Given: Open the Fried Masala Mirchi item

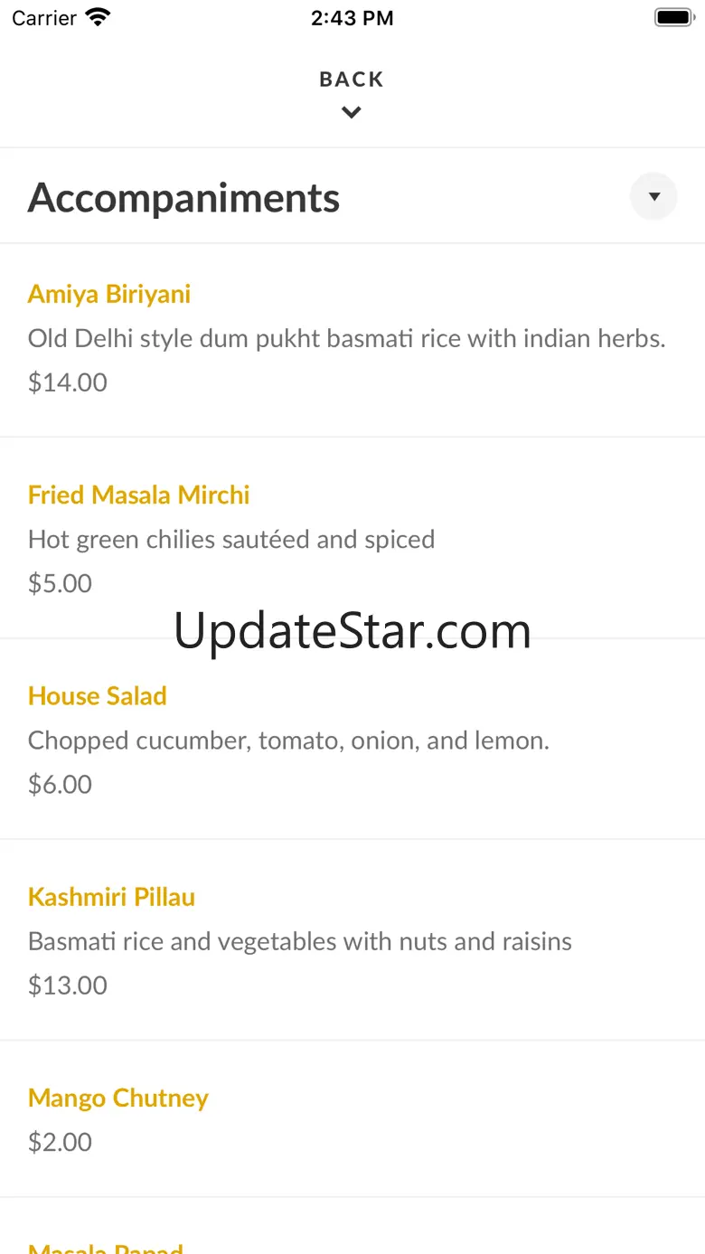Looking at the screenshot, I should click(x=138, y=495).
